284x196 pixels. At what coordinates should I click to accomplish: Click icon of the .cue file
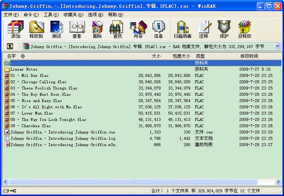(7, 132)
